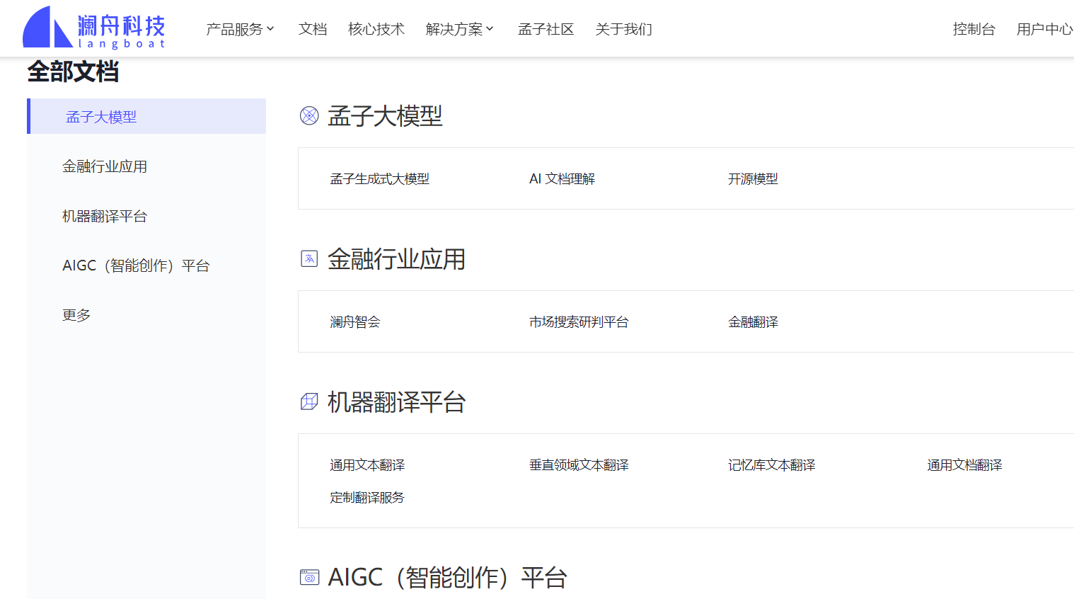
Task: Click the 机器翻译平台 section heading
Action: tap(396, 402)
